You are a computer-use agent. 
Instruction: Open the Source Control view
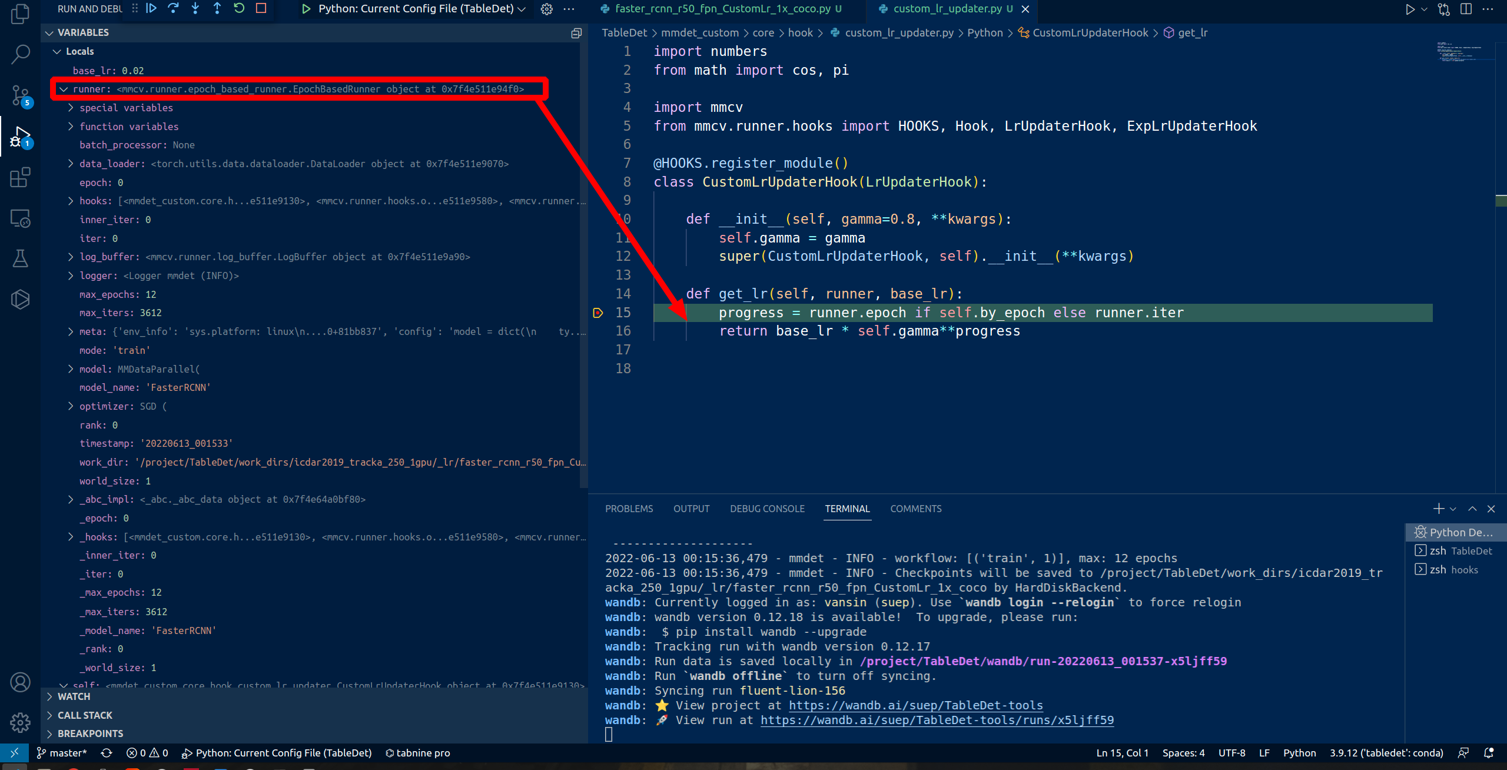pos(19,94)
